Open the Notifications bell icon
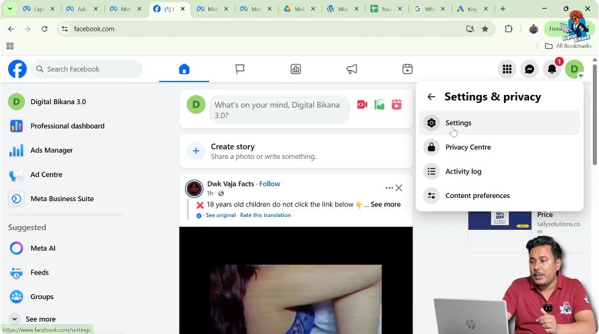 tap(552, 69)
